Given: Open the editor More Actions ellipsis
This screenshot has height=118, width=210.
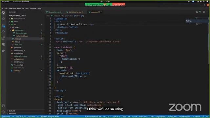Looking at the screenshot, I should (x=207, y=12).
